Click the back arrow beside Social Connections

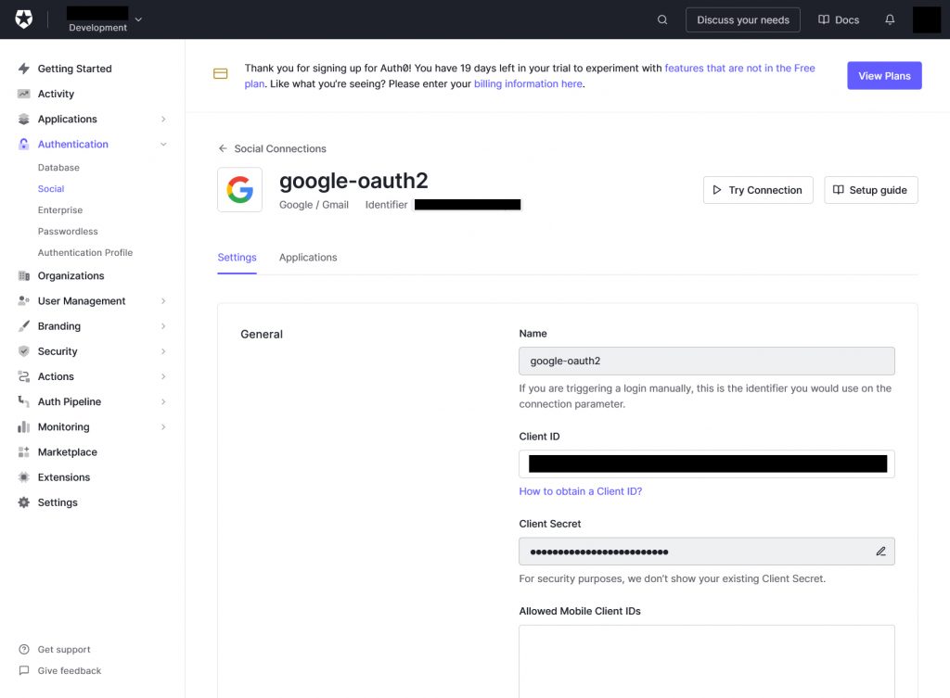point(223,148)
